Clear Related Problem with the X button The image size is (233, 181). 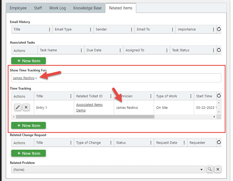pos(218,169)
